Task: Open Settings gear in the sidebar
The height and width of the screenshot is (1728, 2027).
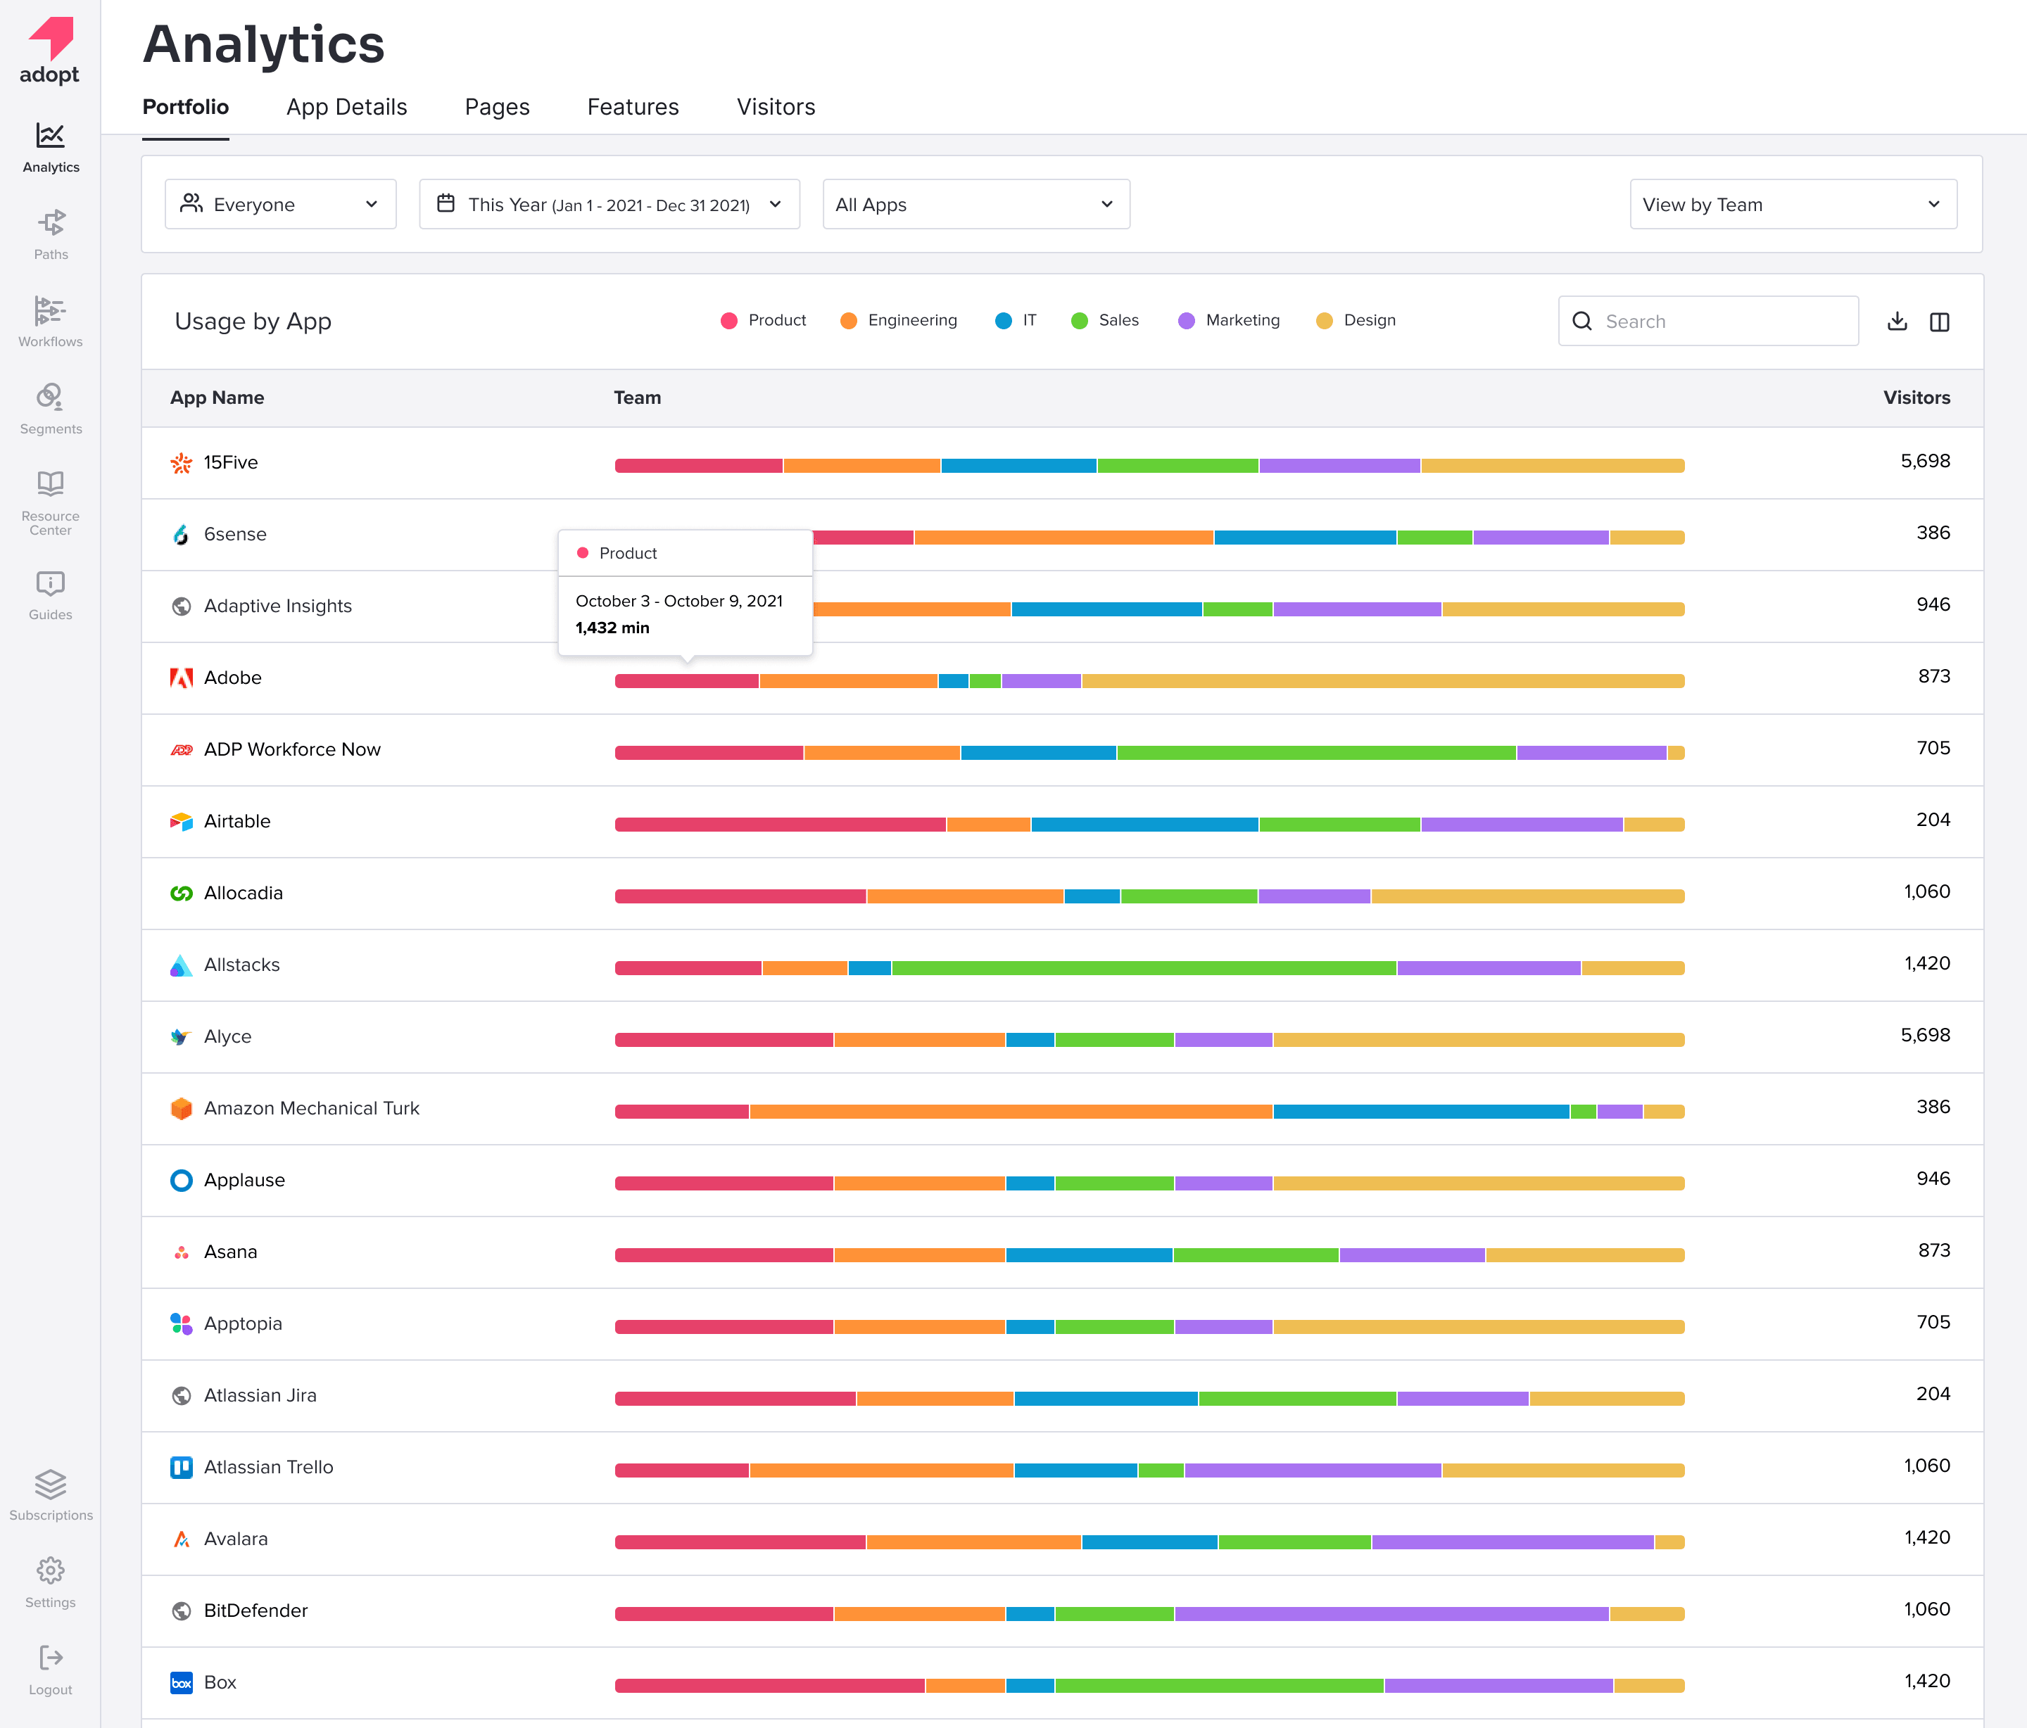Action: [x=51, y=1582]
